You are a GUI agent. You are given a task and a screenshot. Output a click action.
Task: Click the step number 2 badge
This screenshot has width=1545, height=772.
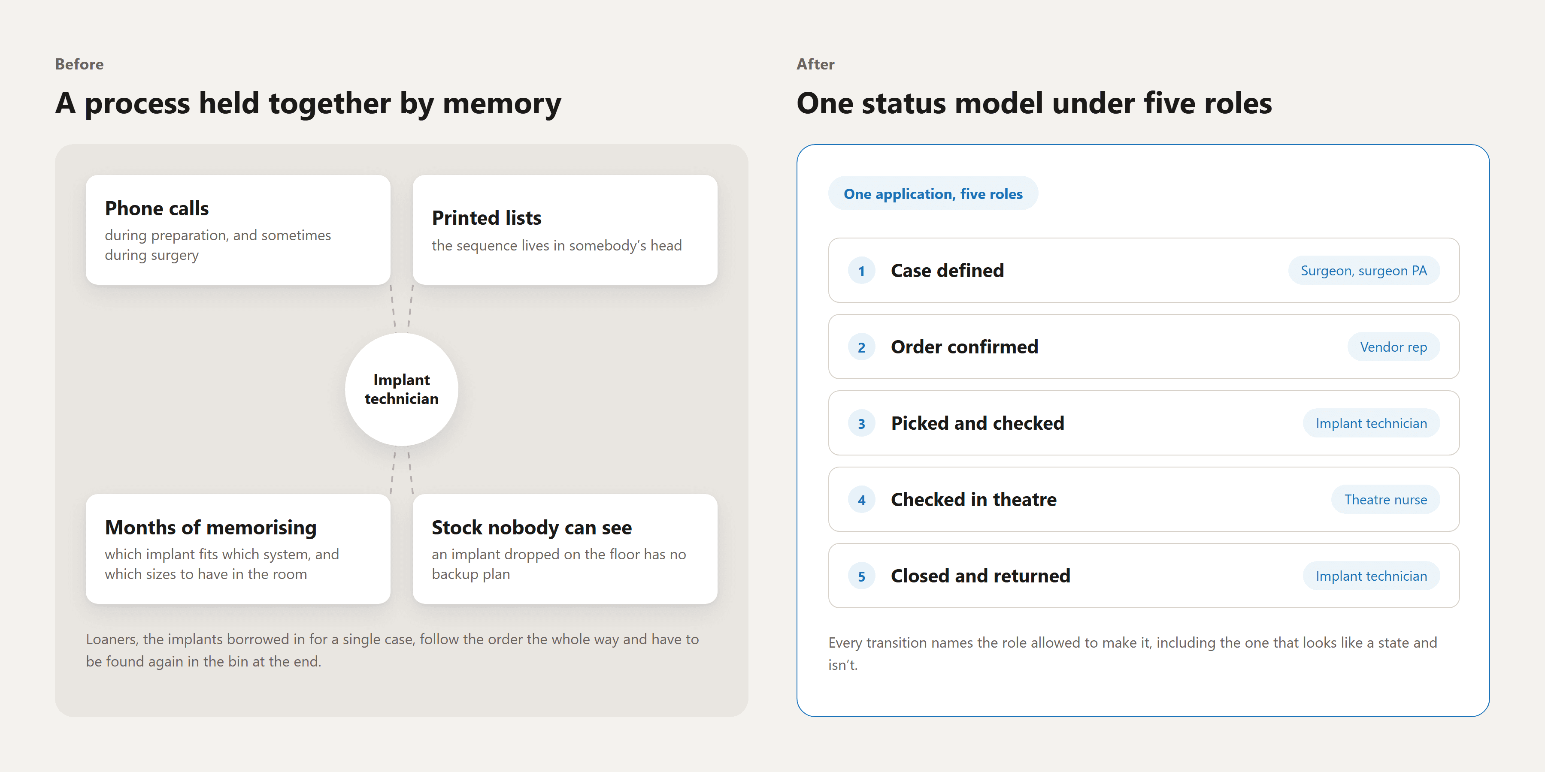pyautogui.click(x=861, y=347)
